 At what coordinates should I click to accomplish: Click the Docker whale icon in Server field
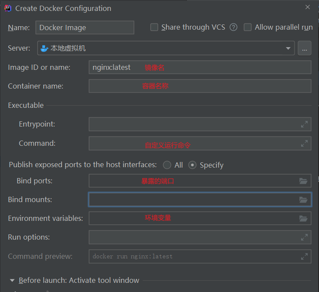[44, 48]
